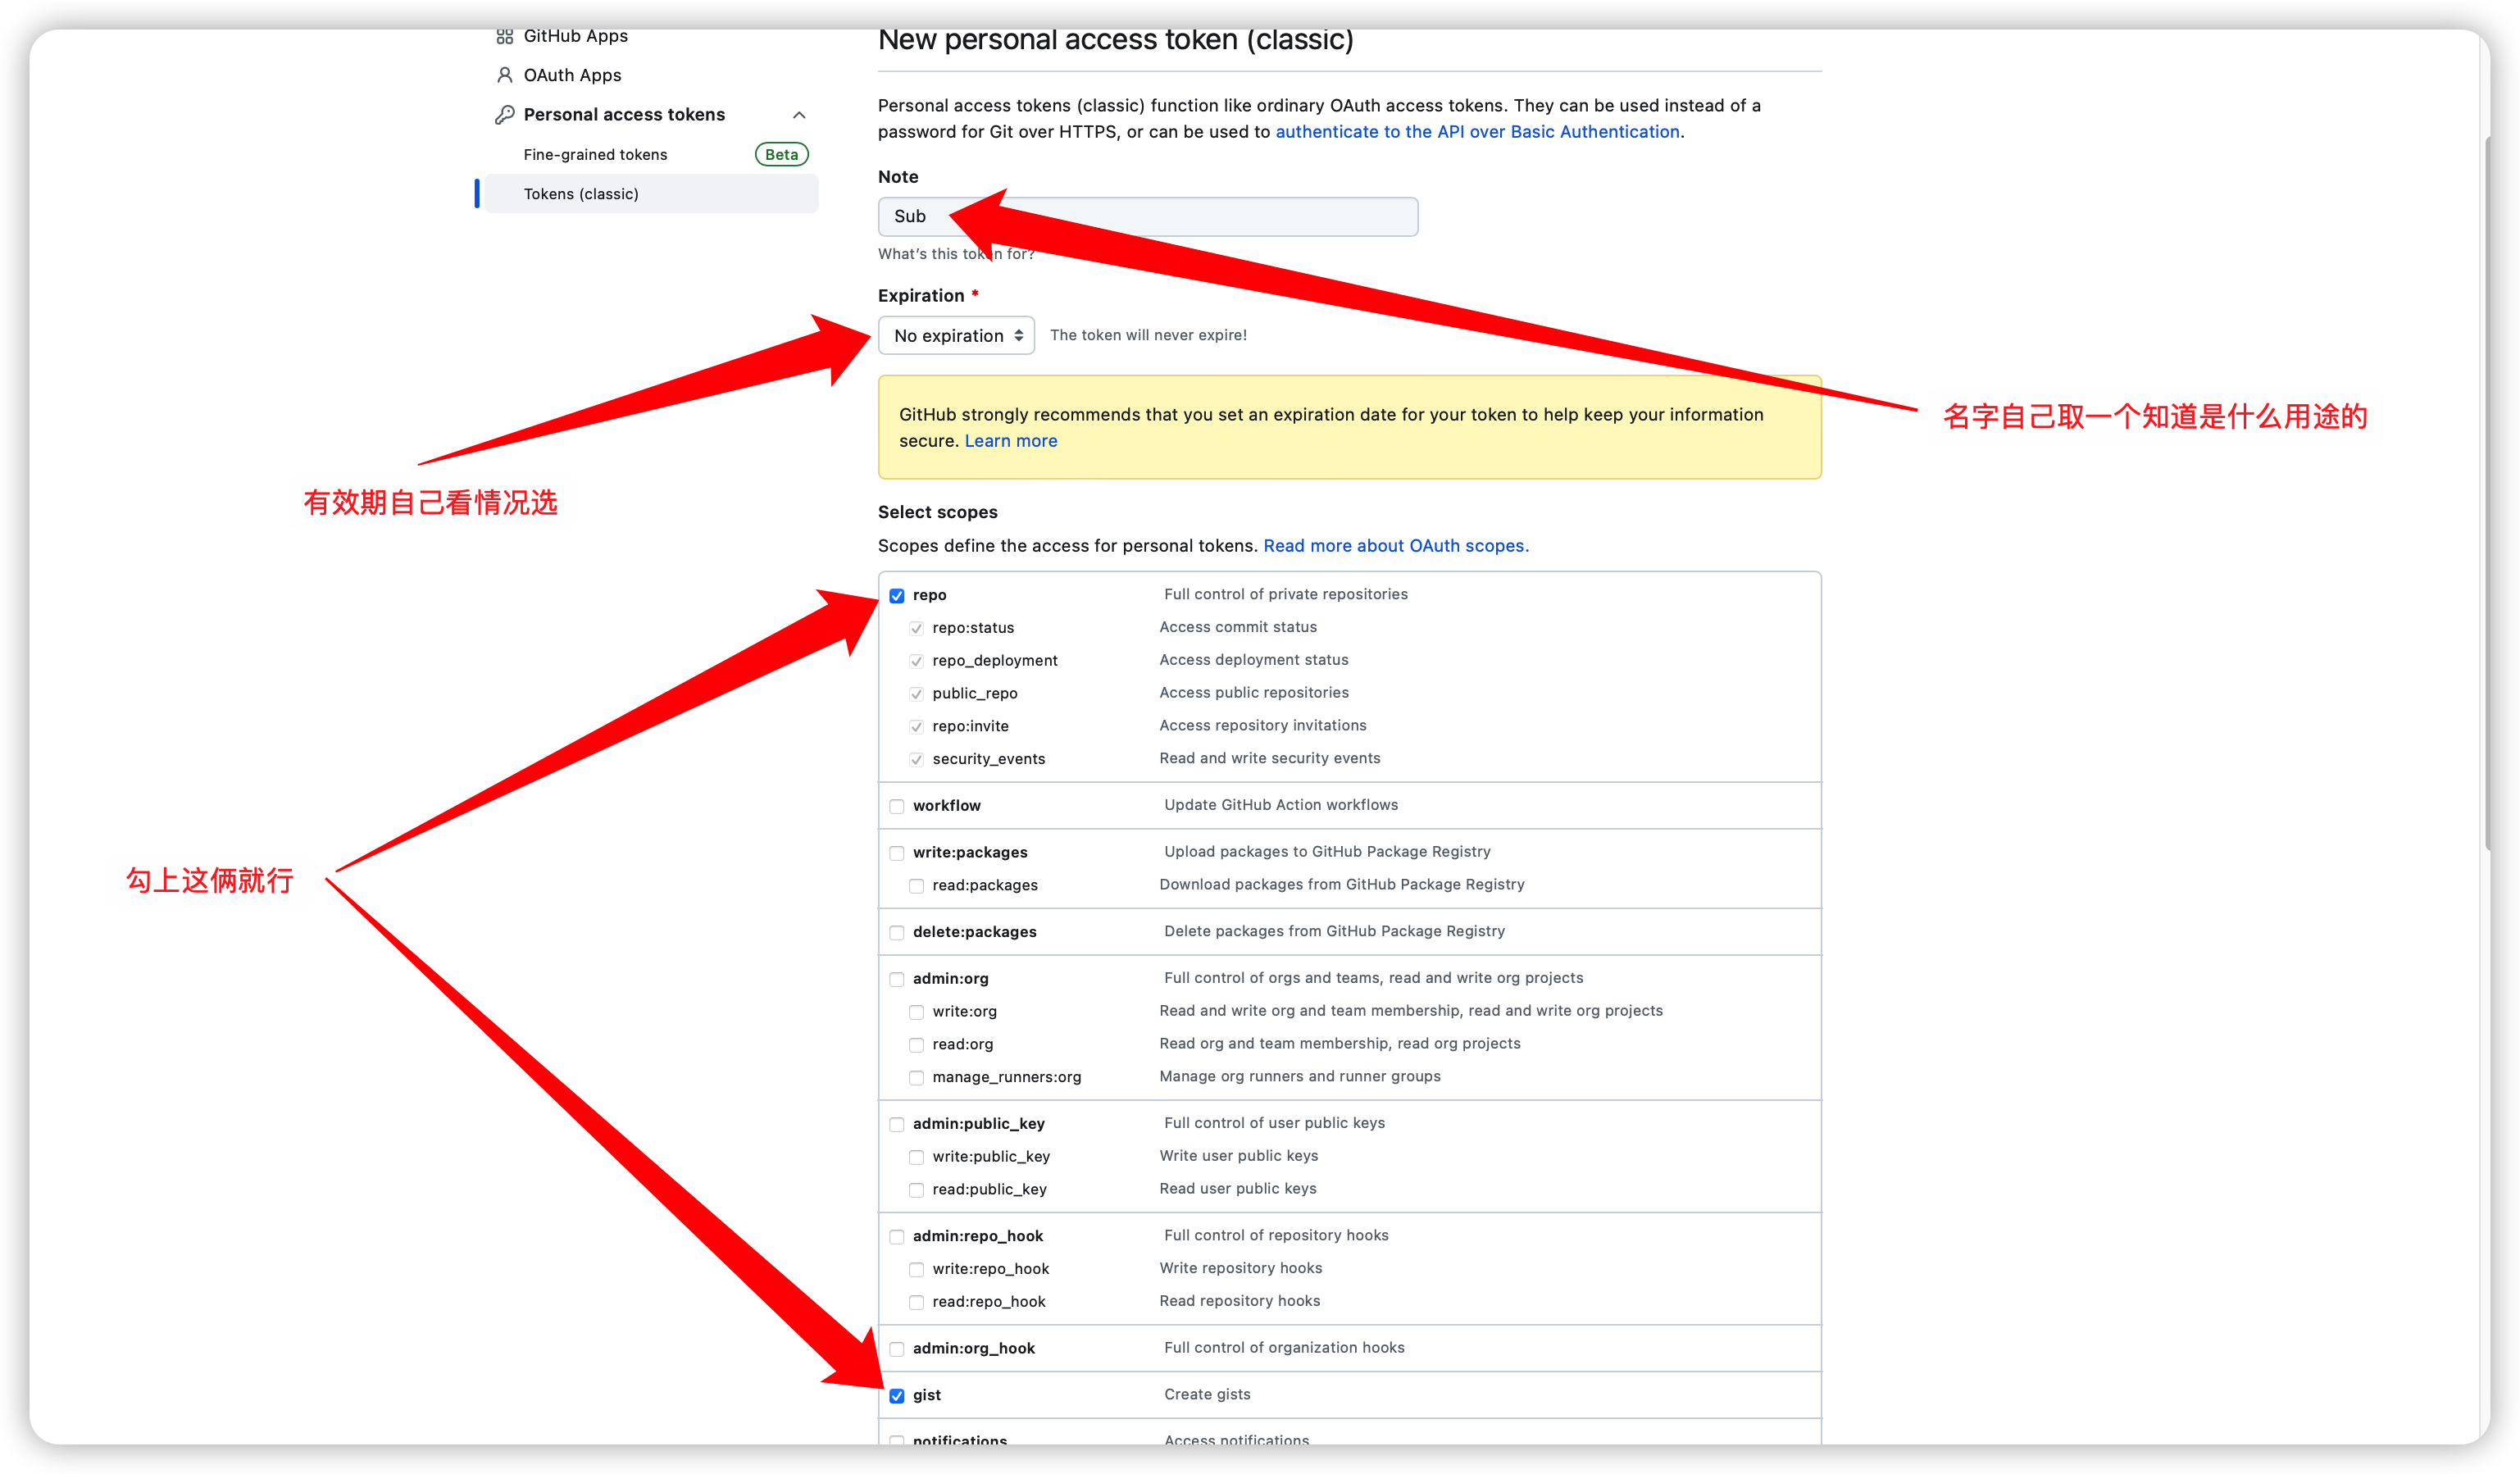Enable the workflow scope checkbox
Image resolution: width=2520 pixels, height=1474 pixels.
(x=897, y=806)
